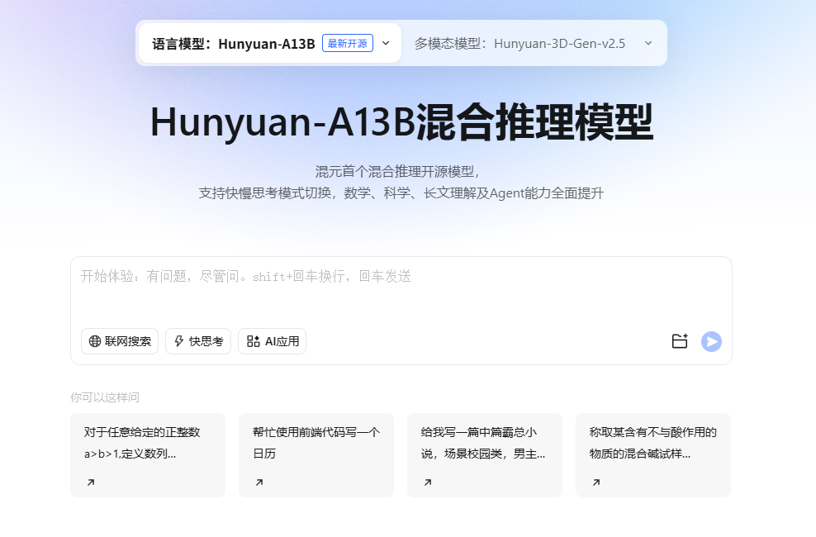Click the globe icon for web search
816x537 pixels.
(95, 341)
